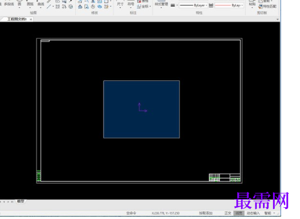The image size is (300, 219).
Task: Toggle 动态输入 dynamic input in status bar
Action: tap(253, 213)
